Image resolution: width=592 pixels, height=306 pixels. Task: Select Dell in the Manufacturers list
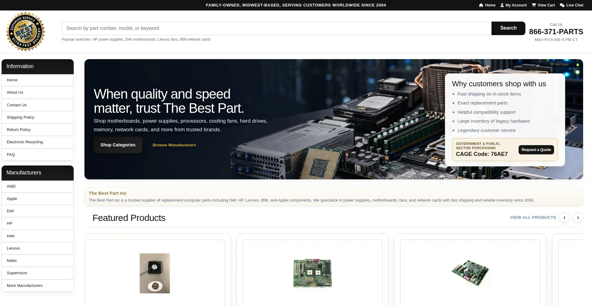pyautogui.click(x=38, y=211)
